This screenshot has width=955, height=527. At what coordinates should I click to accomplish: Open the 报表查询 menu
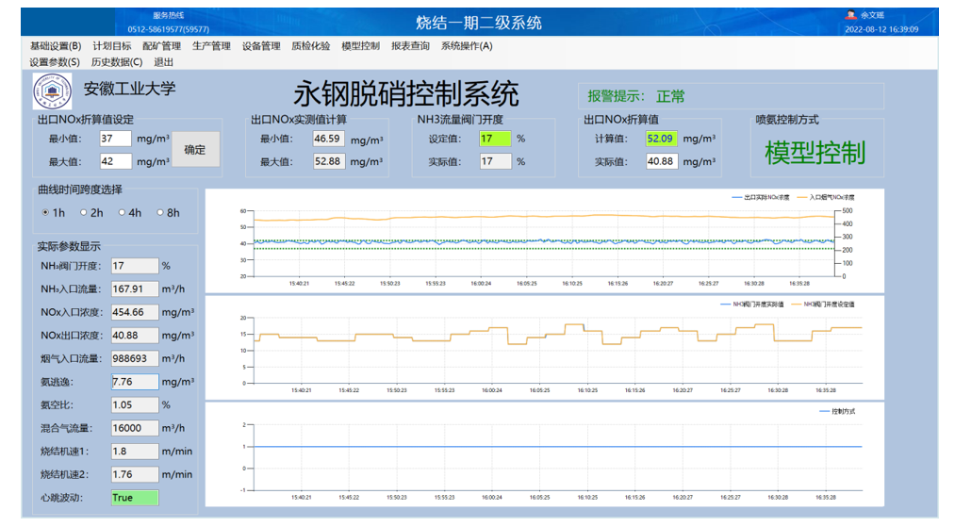pos(410,45)
